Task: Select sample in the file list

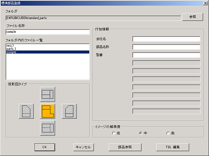Action: coord(47,52)
